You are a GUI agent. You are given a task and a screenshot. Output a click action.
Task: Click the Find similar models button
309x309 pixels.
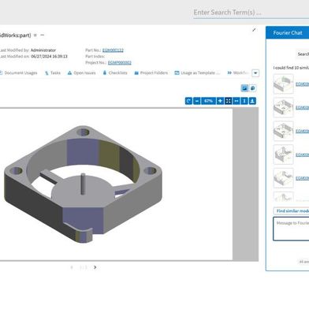(x=292, y=211)
